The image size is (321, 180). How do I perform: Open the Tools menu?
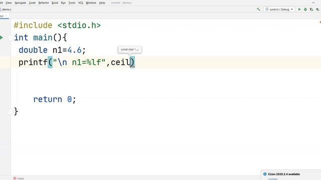(x=72, y=3)
